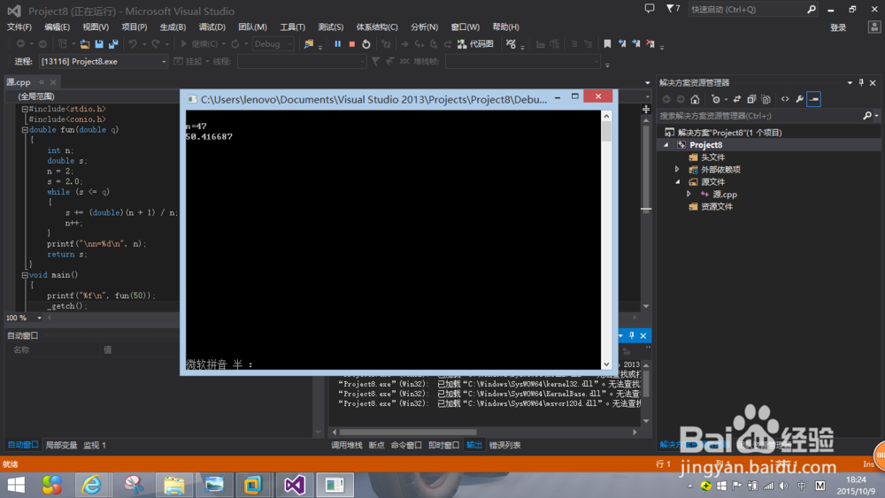Image resolution: width=885 pixels, height=498 pixels.
Task: Go to the previous bookmark
Action: point(622,44)
